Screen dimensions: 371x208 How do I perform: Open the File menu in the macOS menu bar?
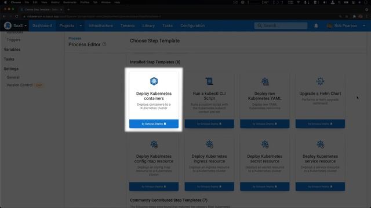tap(27, 2)
